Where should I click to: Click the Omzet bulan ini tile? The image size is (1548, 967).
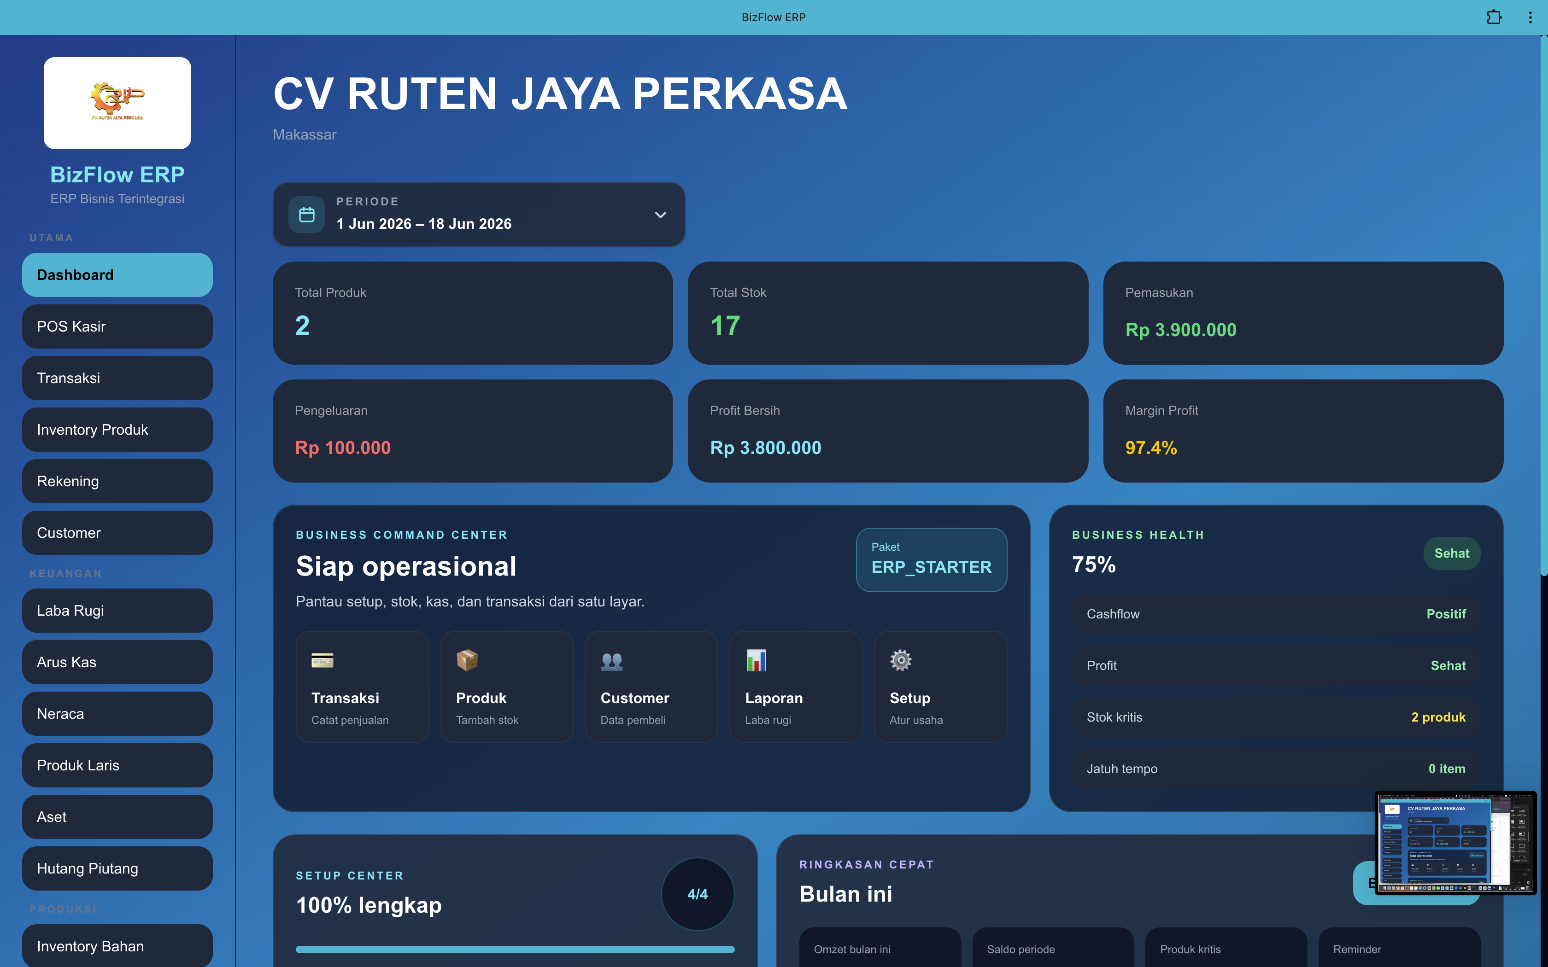[880, 948]
